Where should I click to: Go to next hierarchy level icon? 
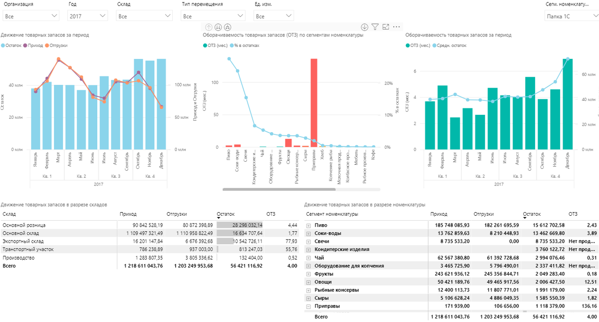tap(218, 27)
